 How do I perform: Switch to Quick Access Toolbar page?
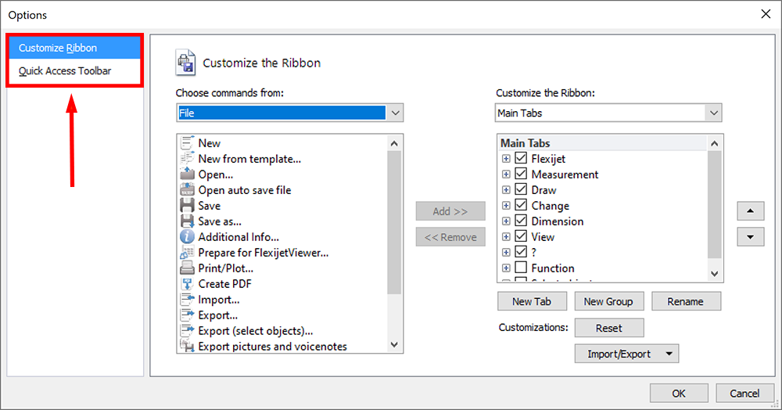[x=75, y=71]
